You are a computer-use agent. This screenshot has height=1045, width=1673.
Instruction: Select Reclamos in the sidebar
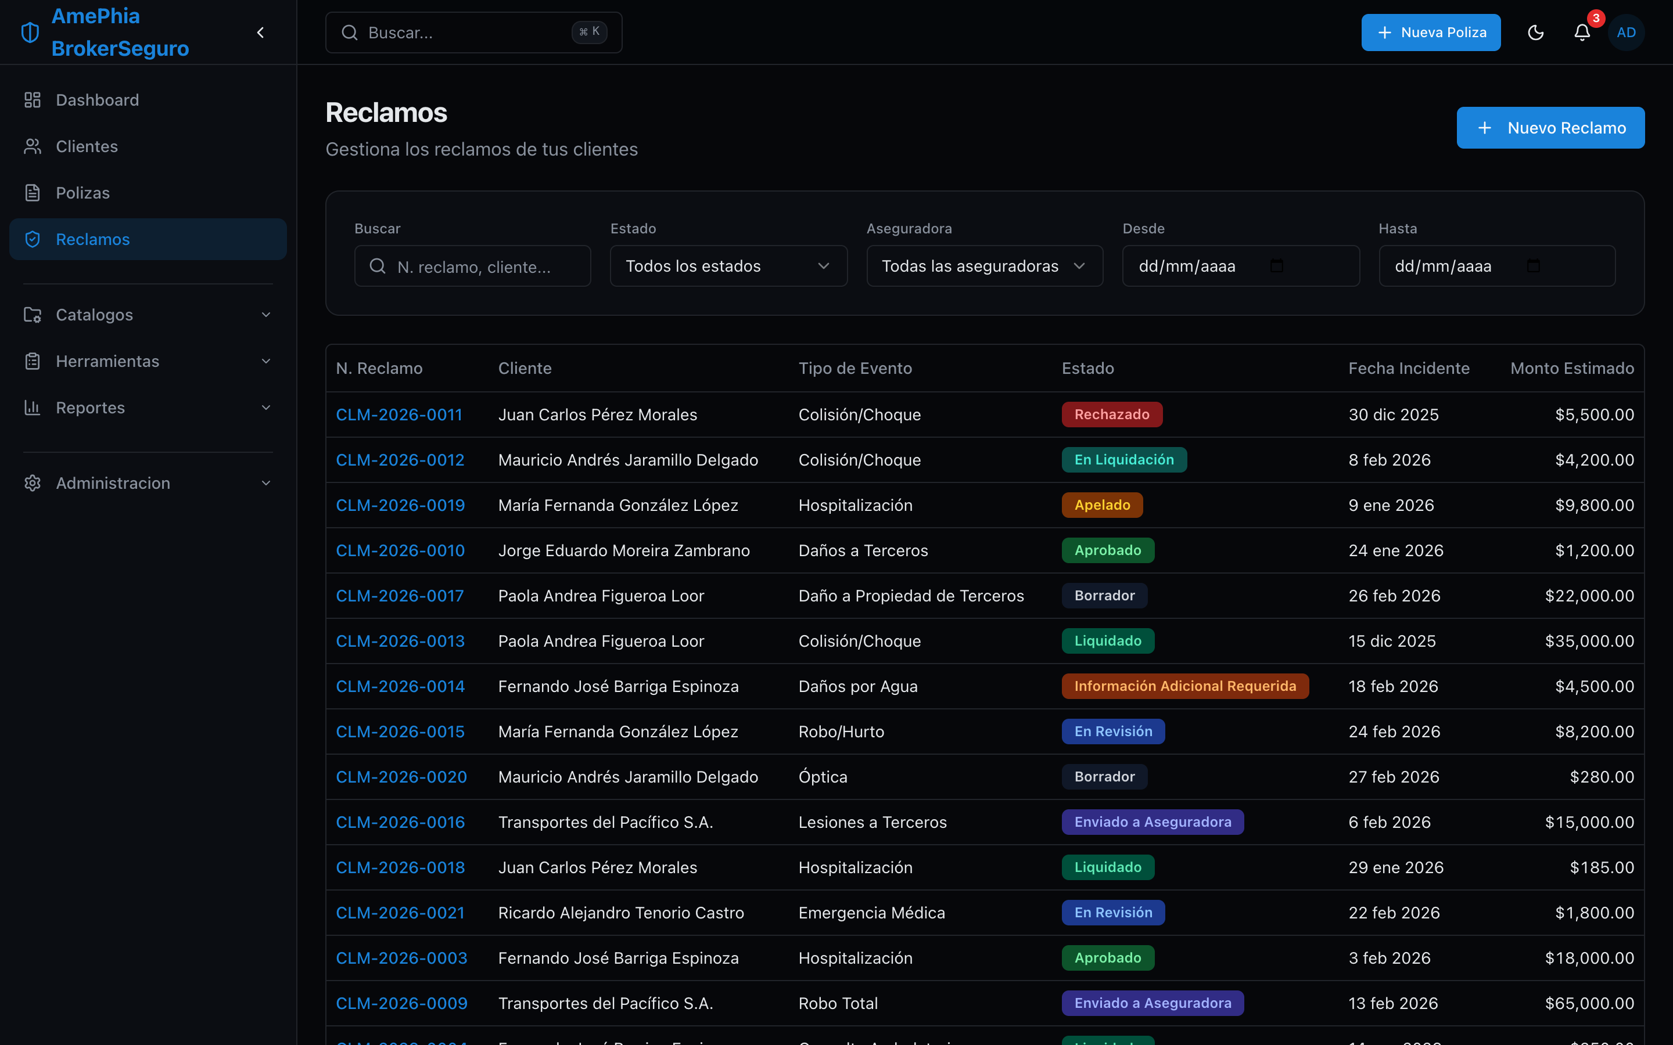(x=148, y=239)
